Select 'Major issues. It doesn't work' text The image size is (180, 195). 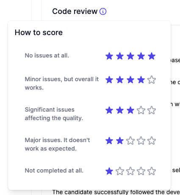57,144
